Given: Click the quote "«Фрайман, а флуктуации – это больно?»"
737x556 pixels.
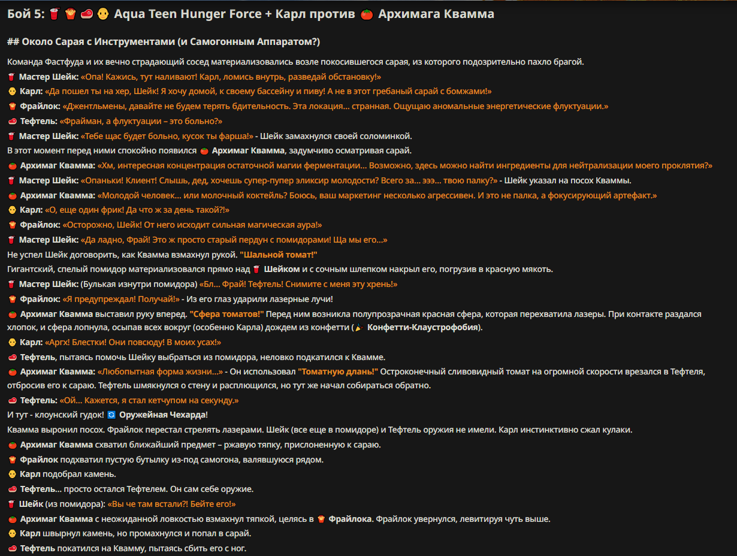Looking at the screenshot, I should tap(141, 122).
